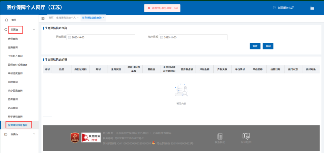Click the calendar icon in 结束日期 field
This screenshot has height=153, width=324.
(x=162, y=37)
